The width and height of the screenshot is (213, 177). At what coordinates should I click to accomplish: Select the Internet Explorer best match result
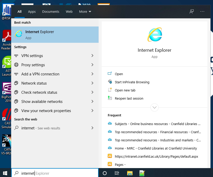point(55,35)
